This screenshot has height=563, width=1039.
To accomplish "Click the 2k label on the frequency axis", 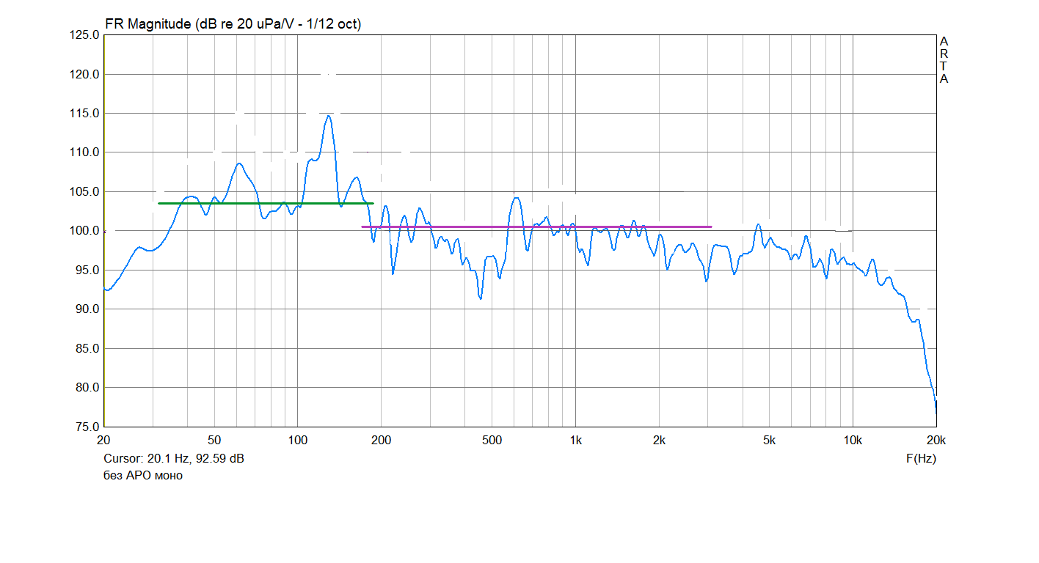I will coord(659,441).
